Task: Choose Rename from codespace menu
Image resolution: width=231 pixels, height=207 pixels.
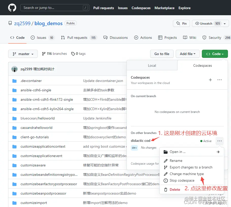Action: tap(192, 161)
